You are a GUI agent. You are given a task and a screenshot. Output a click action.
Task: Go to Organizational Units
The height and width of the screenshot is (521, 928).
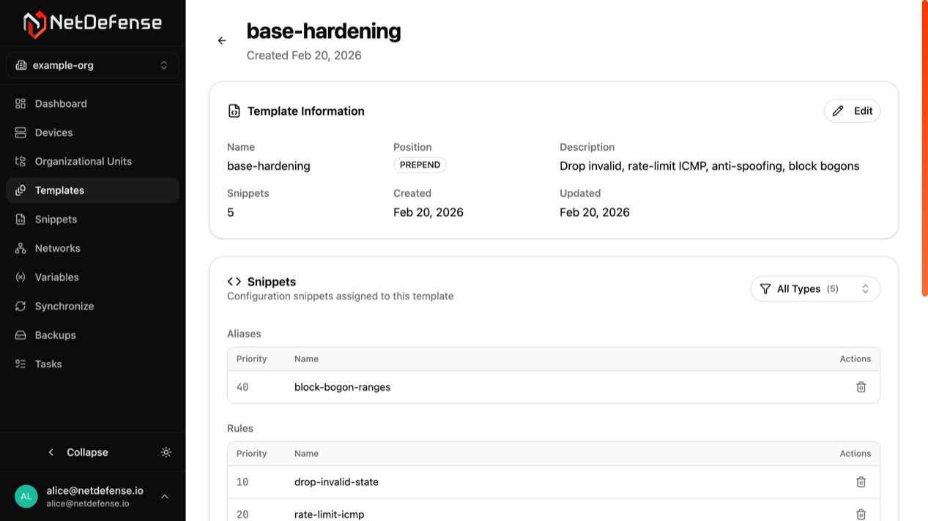tap(83, 161)
